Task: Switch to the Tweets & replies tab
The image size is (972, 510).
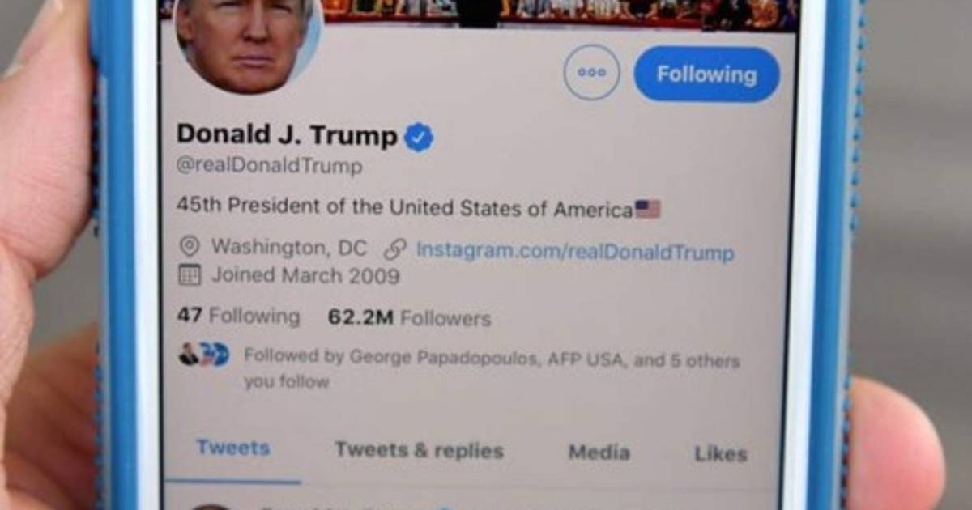Action: pyautogui.click(x=419, y=450)
